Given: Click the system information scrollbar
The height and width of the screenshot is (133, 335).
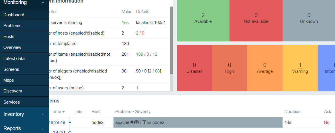Looking at the screenshot, I should 171,41.
